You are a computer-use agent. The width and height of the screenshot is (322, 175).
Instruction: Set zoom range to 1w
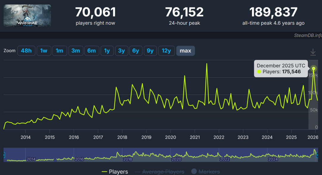pos(44,51)
